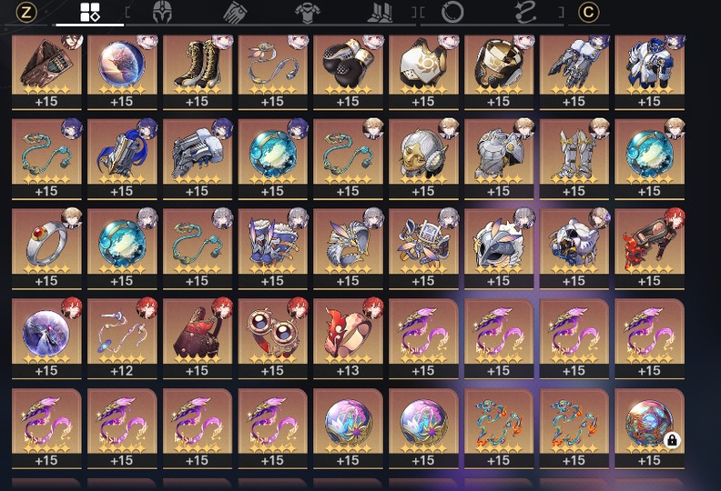Select the link rope filter tab
721x491 pixels.
tap(525, 13)
